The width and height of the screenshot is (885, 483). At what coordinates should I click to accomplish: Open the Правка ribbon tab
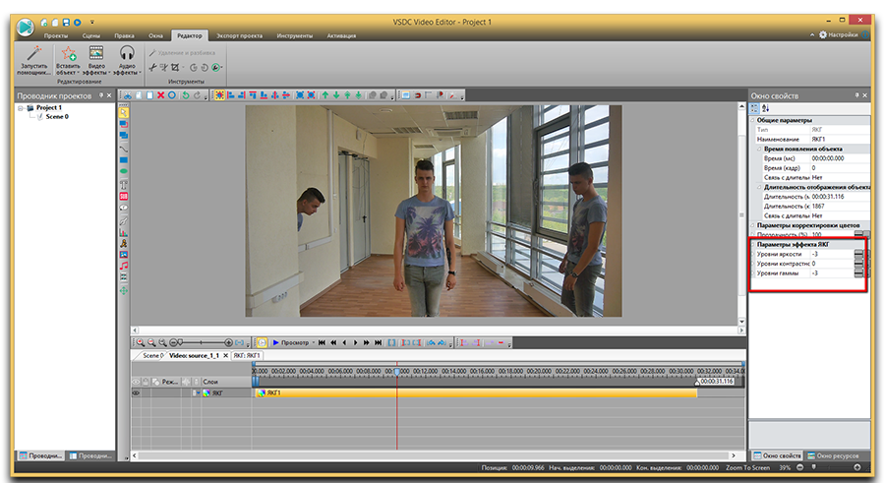click(x=124, y=35)
